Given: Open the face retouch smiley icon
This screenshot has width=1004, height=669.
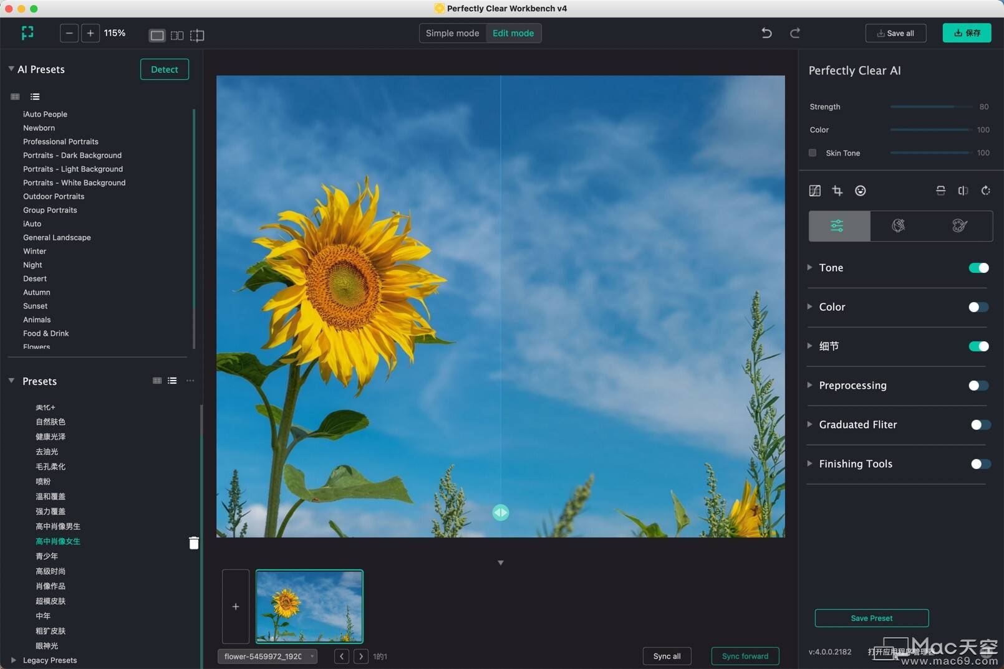Looking at the screenshot, I should [x=861, y=191].
